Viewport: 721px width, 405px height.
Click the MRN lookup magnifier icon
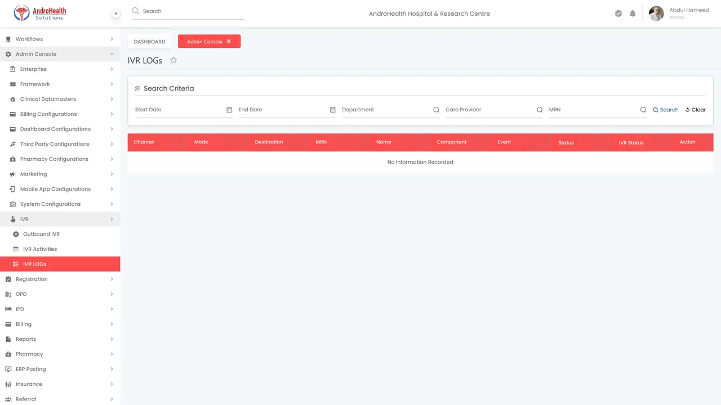pos(643,110)
